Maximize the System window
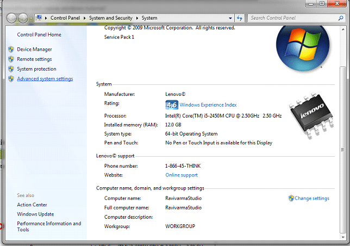The image size is (350, 246). tap(322, 3)
